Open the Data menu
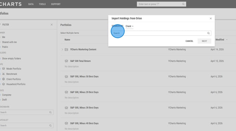Viewport: 236px width, 131px height. 31,4
